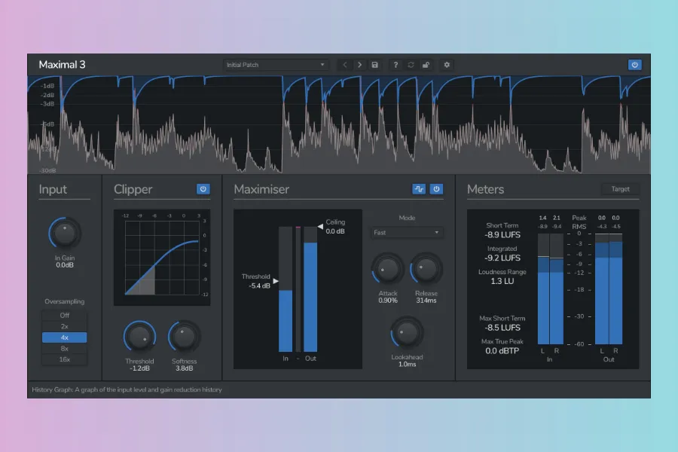Toggle the Clipper power button
The height and width of the screenshot is (452, 678).
[x=203, y=189]
